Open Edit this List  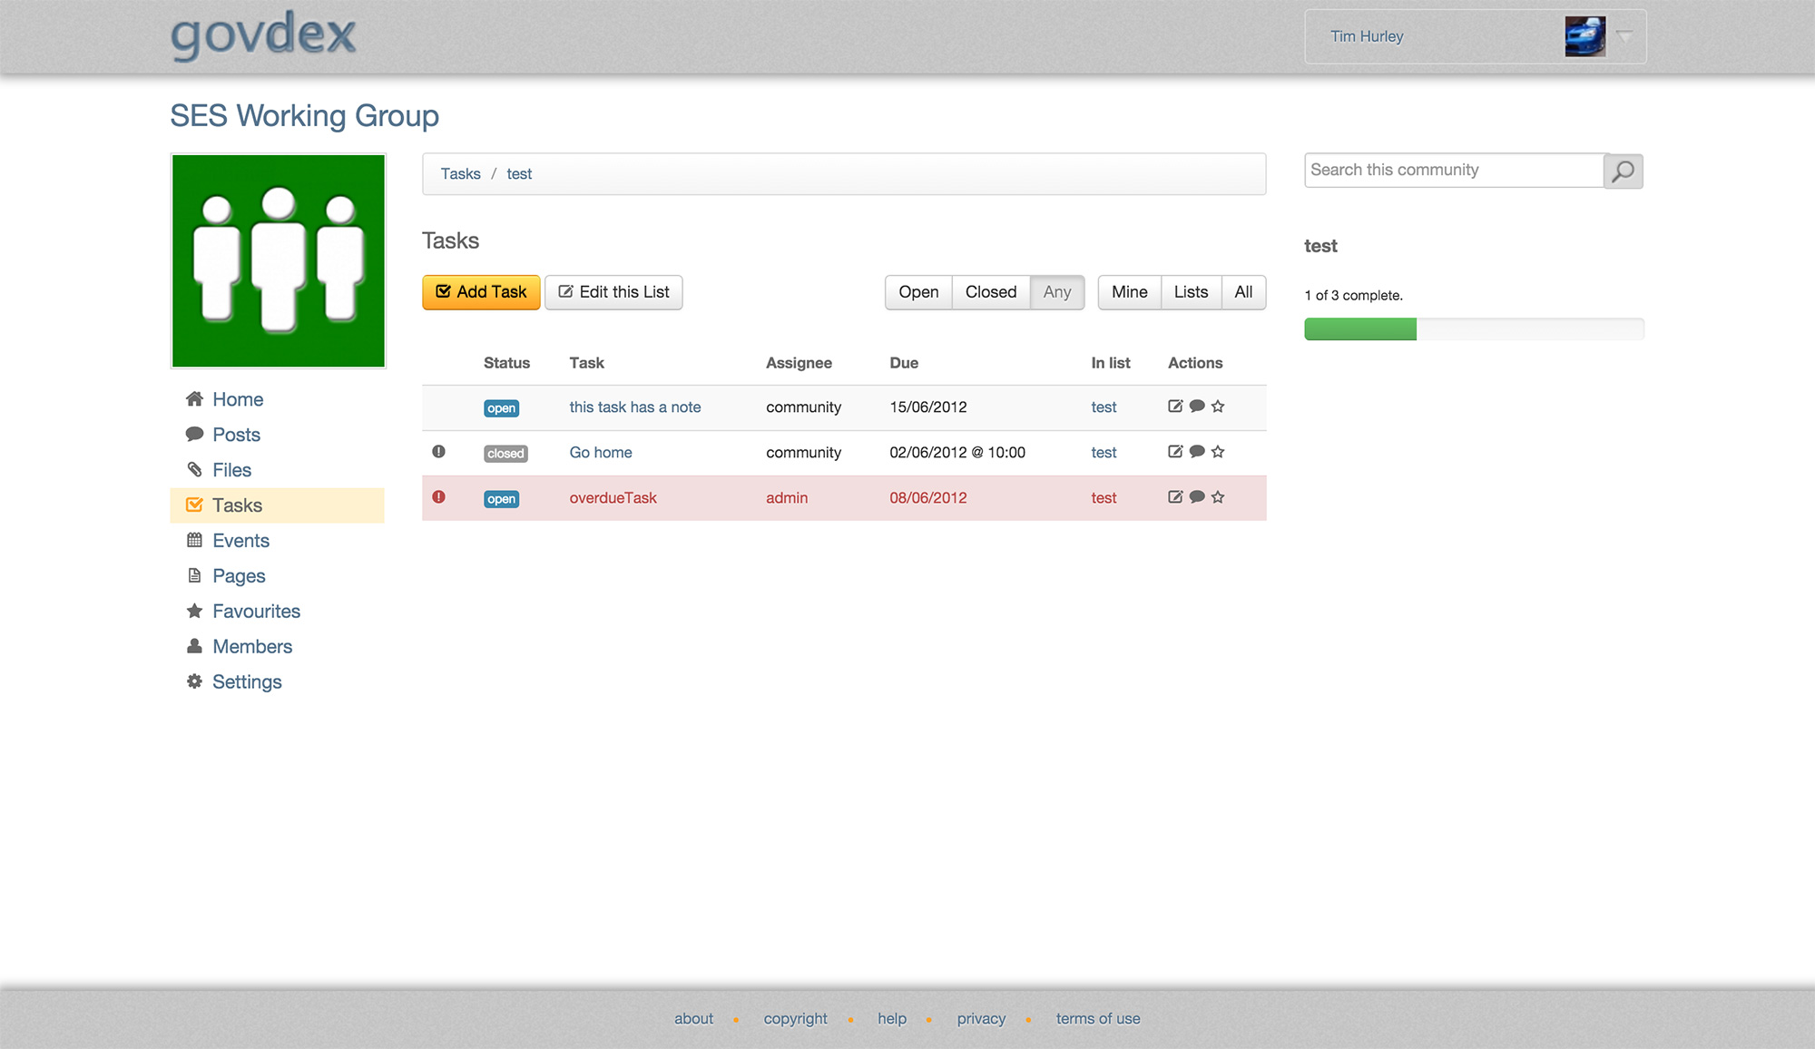click(613, 291)
